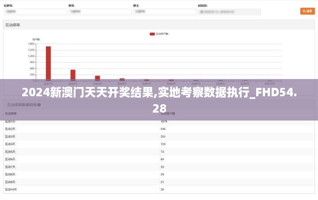318x200 pixels.
Task: Click into the 群主 text box
Action: click(164, 12)
